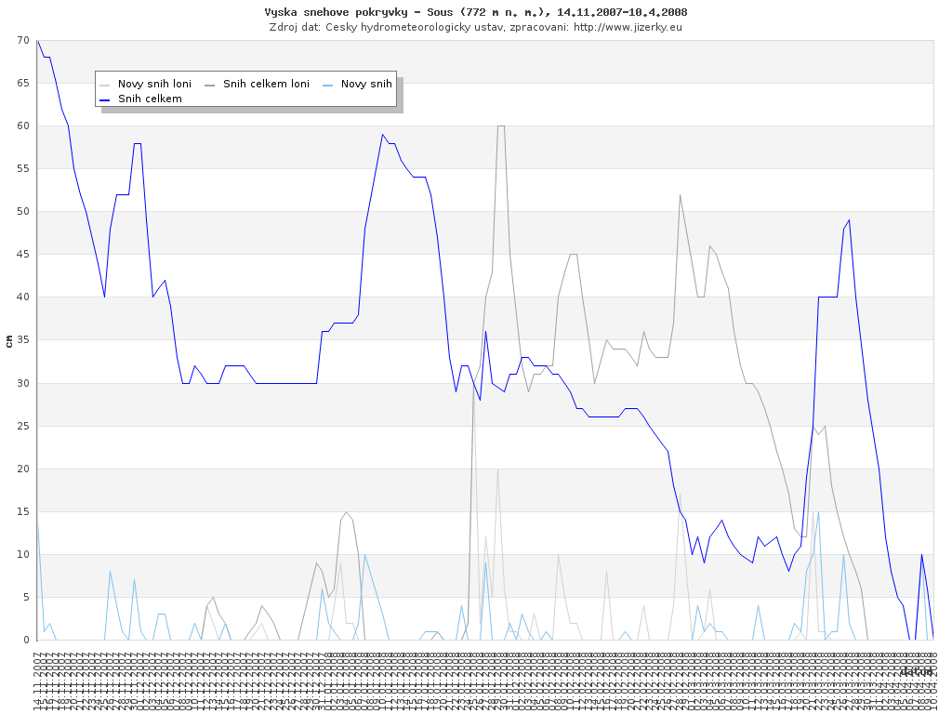This screenshot has height=714, width=952.
Task: Select the blue 'Snih celkem' legend label
Action: coord(150,99)
